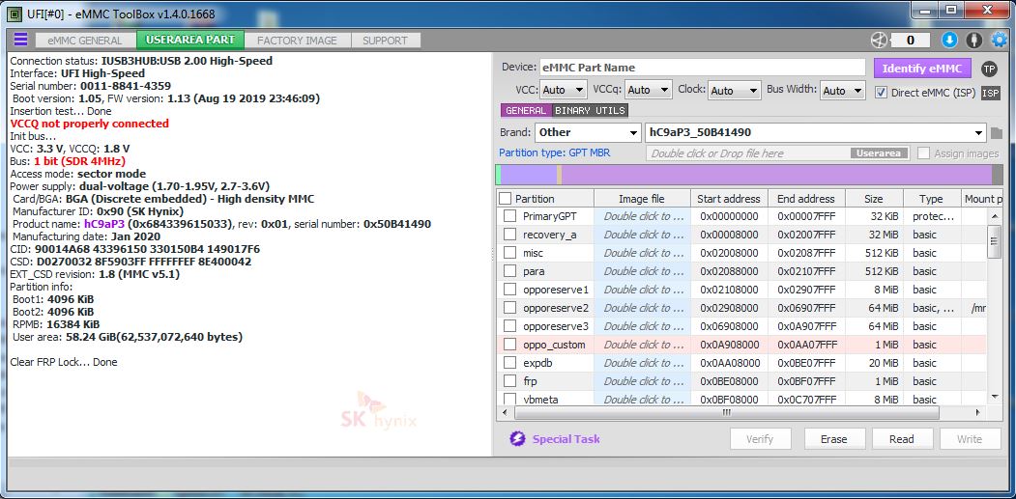
Task: Click the Read button
Action: pyautogui.click(x=901, y=439)
